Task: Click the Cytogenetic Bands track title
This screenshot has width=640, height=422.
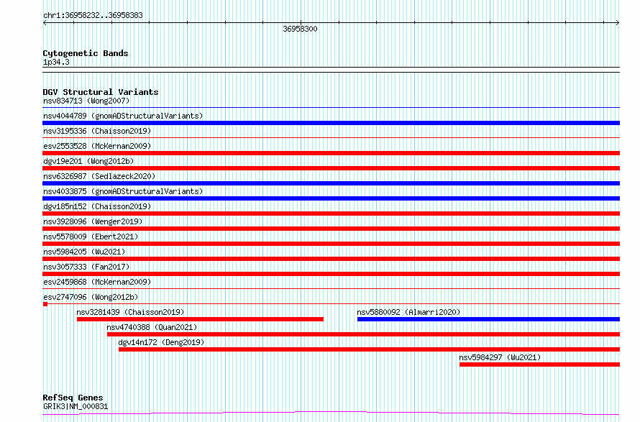Action: click(x=86, y=53)
